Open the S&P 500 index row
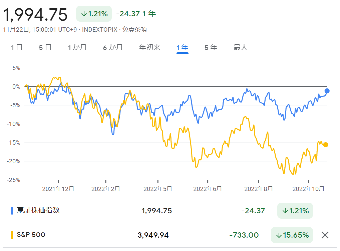This screenshot has width=340, height=251. click(x=170, y=235)
